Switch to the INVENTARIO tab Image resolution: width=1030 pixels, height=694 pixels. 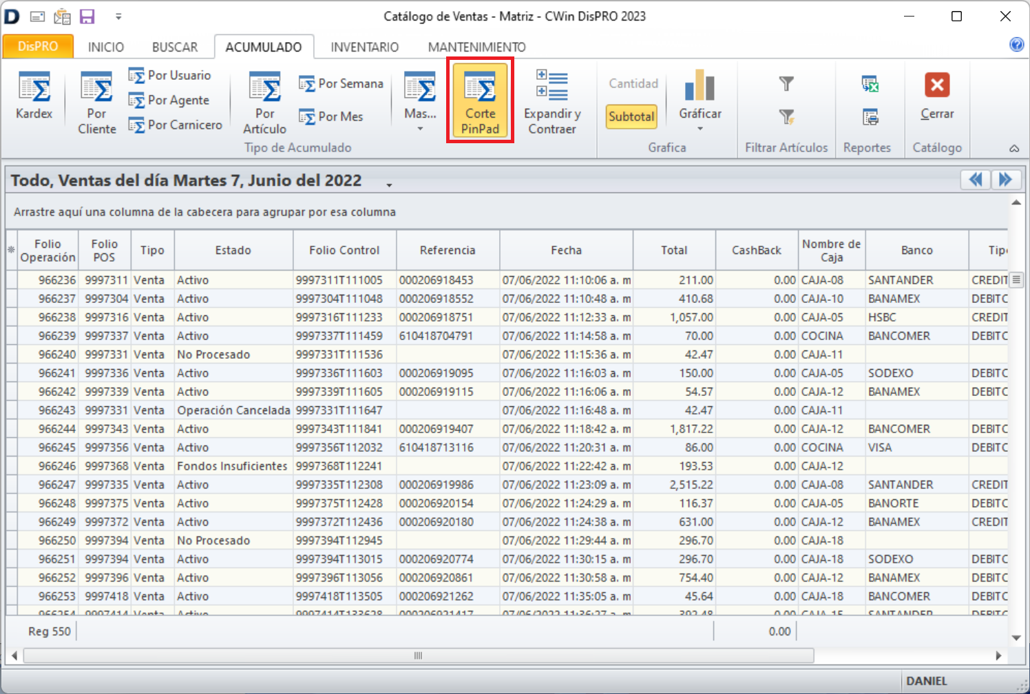[x=364, y=47]
